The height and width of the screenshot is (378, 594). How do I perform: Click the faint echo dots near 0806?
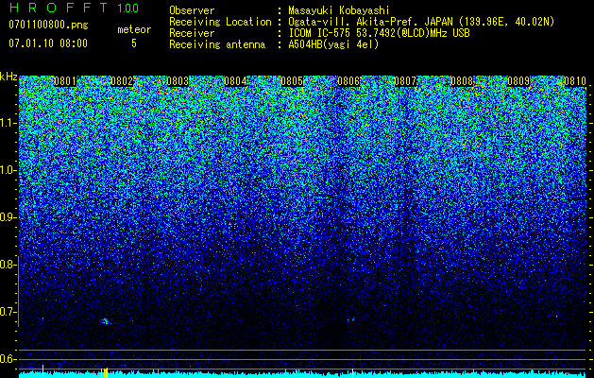click(350, 320)
